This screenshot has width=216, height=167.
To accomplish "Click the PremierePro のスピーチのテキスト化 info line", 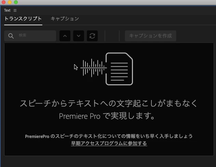I will coord(109,136).
